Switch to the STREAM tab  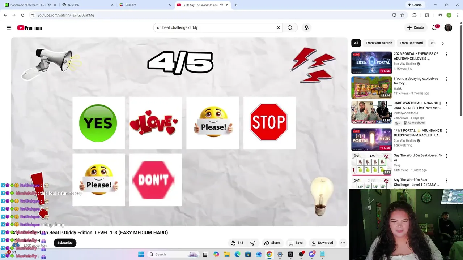145,5
